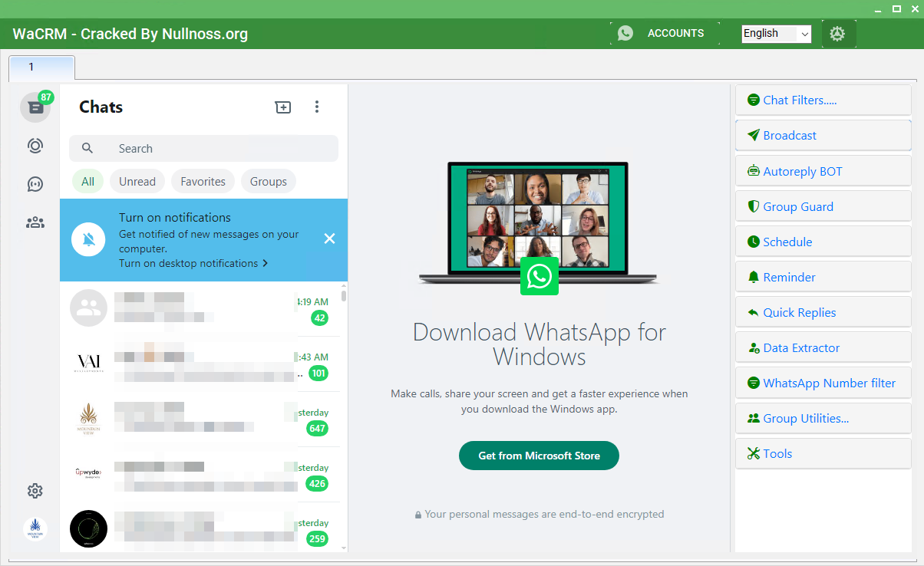Open WhatsApp Number filter
Viewport: 924px width, 566px height.
(823, 383)
